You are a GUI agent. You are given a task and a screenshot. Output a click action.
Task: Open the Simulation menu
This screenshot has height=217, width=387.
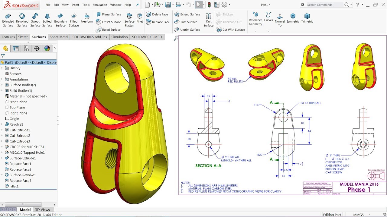(x=100, y=5)
